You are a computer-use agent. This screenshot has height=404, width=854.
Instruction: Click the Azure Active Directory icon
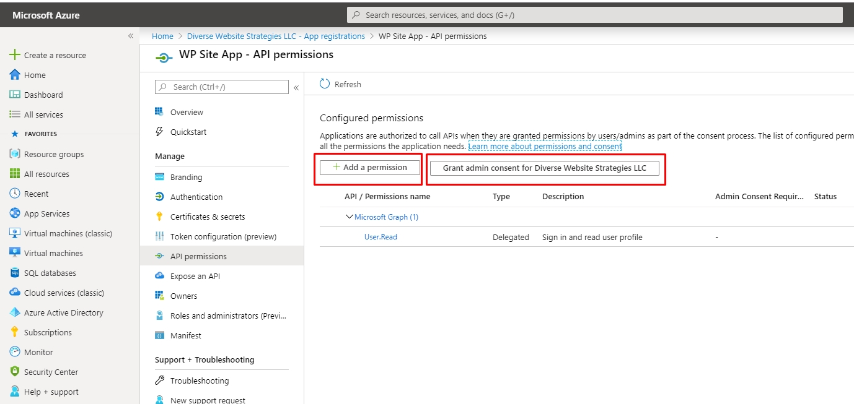pos(15,312)
